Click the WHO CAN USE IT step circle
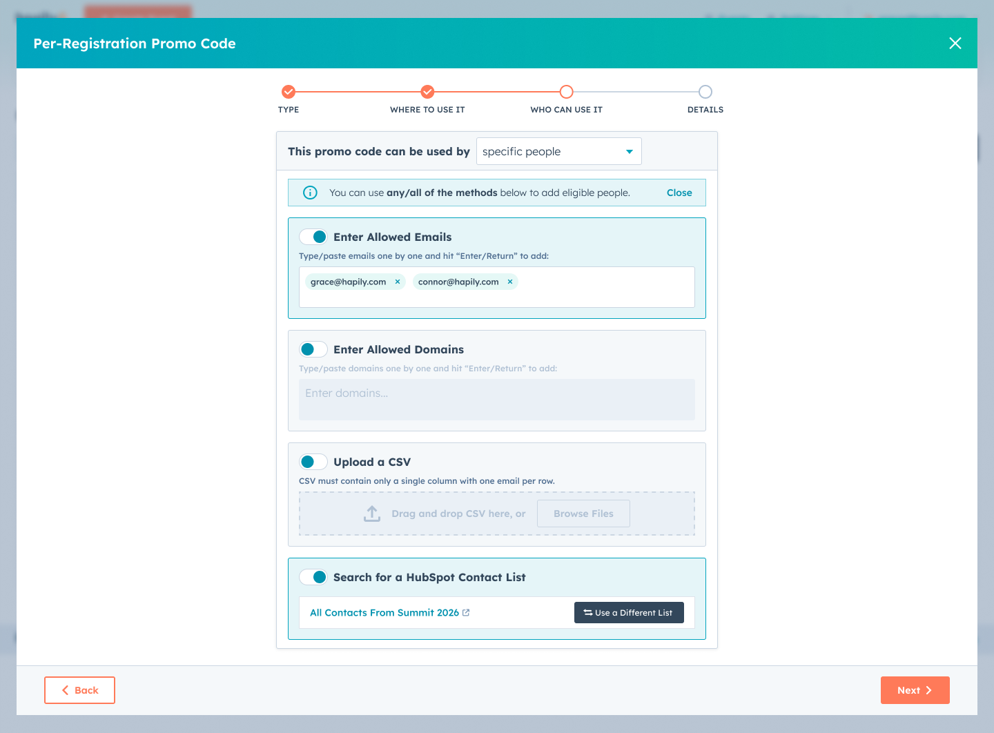The height and width of the screenshot is (733, 994). coord(567,92)
